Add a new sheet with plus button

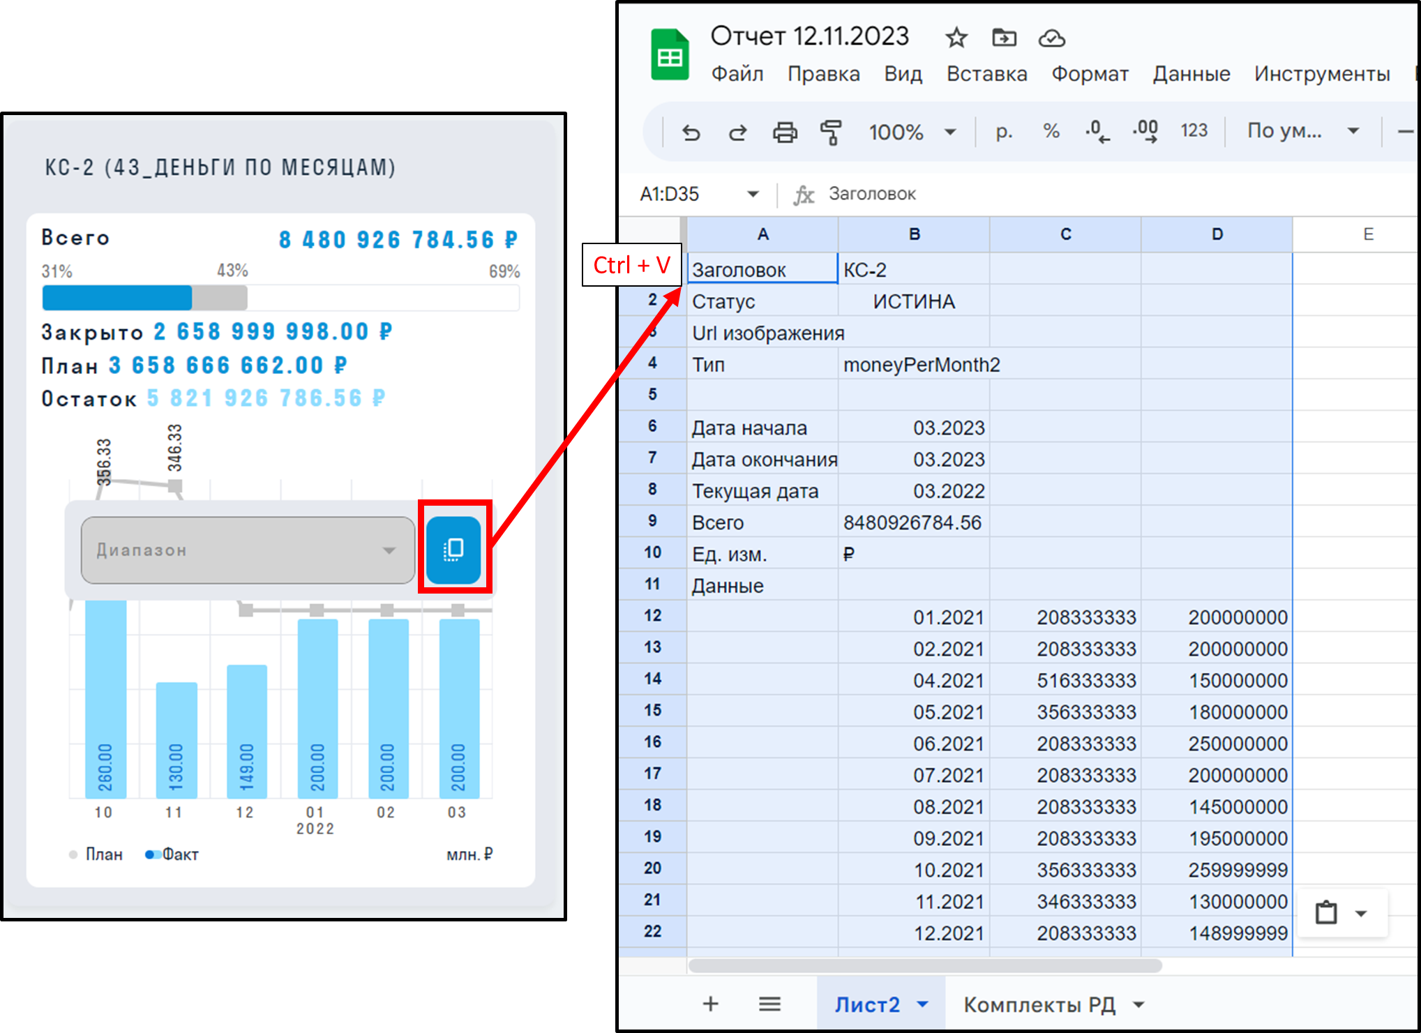pos(710,1004)
